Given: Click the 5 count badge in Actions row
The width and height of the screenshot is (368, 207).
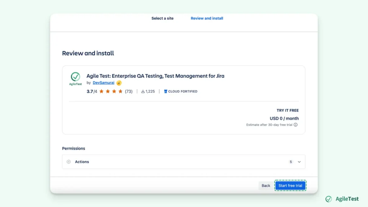Looking at the screenshot, I should 291,162.
